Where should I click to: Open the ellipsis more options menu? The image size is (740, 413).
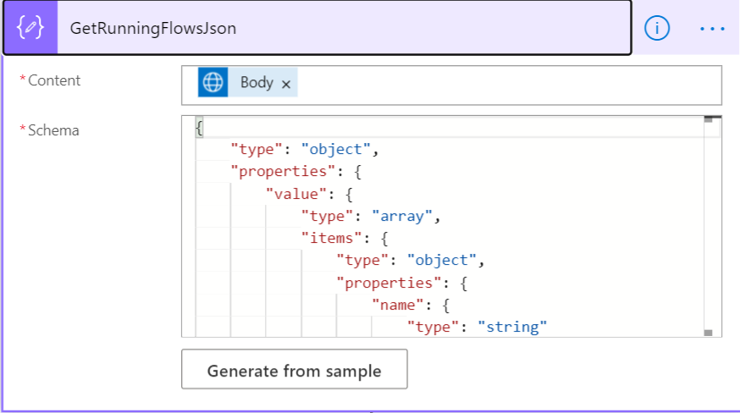click(712, 28)
